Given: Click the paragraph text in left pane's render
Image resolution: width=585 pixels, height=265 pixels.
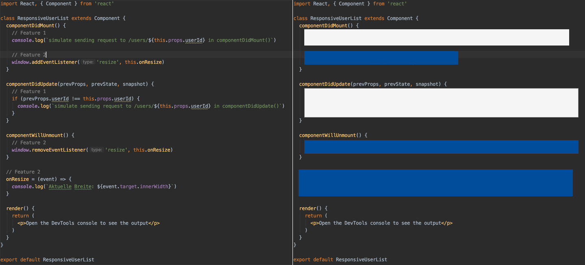Looking at the screenshot, I should [x=87, y=223].
